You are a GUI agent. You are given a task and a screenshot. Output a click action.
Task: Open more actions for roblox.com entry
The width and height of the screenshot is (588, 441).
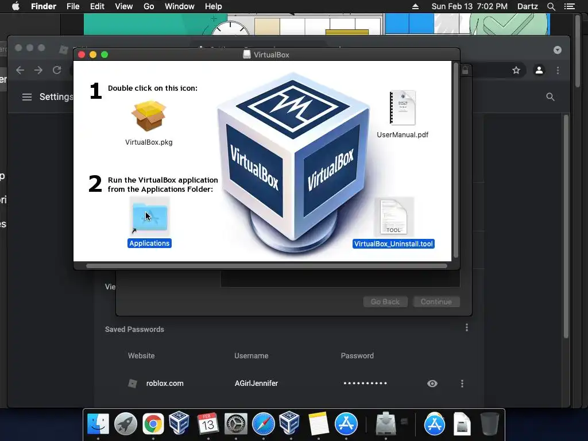tap(462, 384)
